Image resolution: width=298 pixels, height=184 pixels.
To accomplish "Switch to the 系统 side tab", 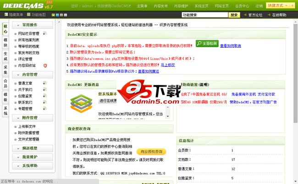I will 6,111.
